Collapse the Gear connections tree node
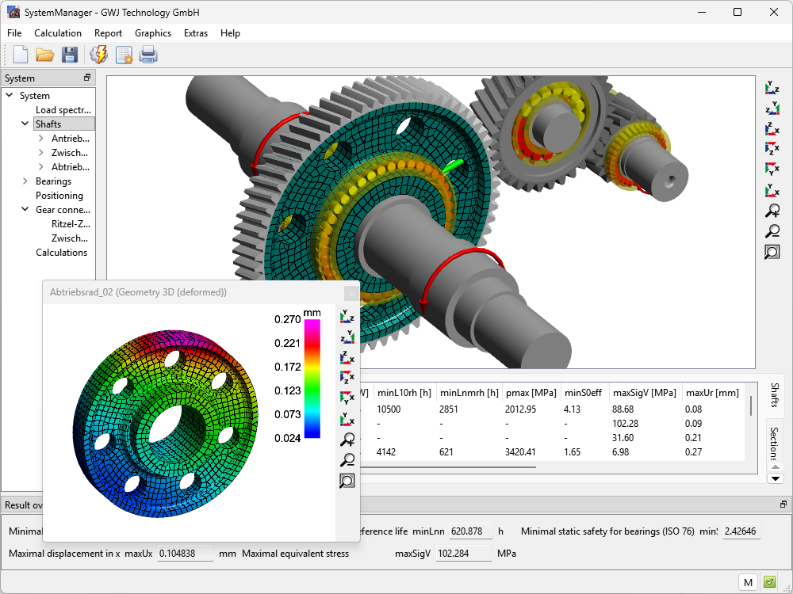Viewport: 793px width, 594px height. pyautogui.click(x=25, y=210)
